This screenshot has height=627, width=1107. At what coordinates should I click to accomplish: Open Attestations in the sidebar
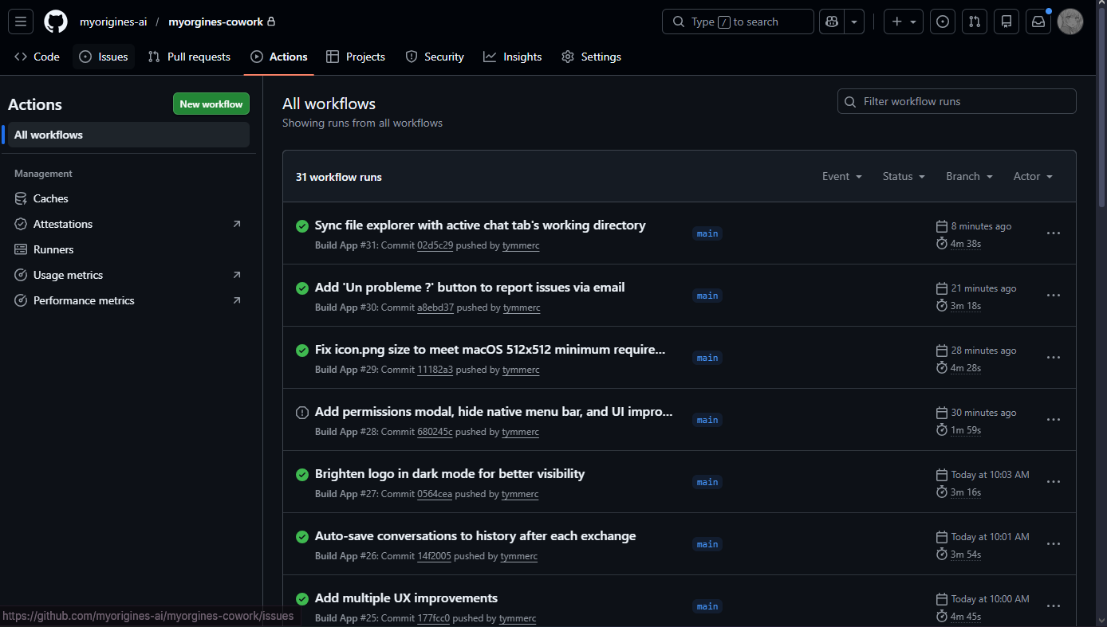[x=128, y=224]
